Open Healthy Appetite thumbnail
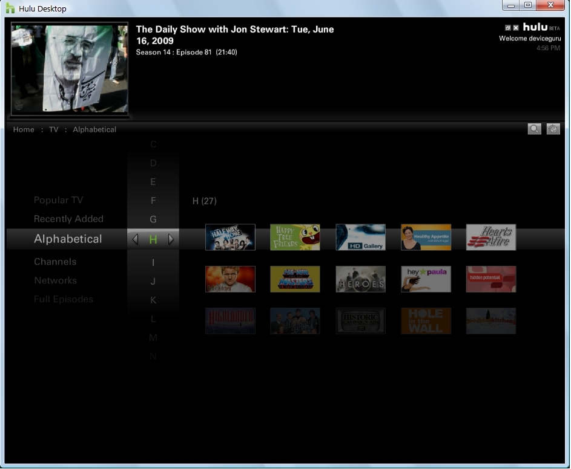Image resolution: width=571 pixels, height=469 pixels. click(x=426, y=237)
